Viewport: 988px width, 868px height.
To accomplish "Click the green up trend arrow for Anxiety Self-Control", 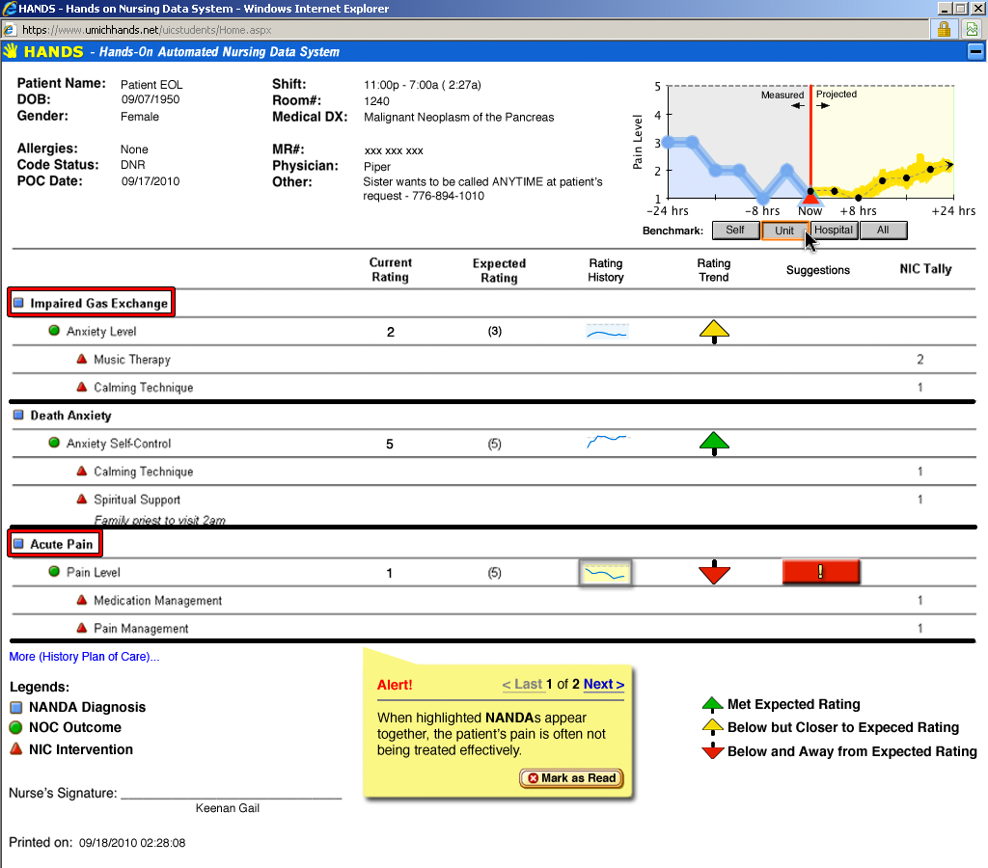I will (x=714, y=444).
